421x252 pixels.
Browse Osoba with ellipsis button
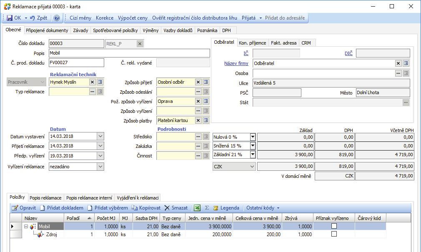click(398, 73)
